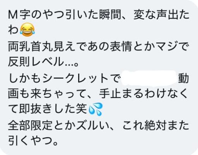Click the laughing tears emoji
The height and width of the screenshot is (155, 198).
coord(27,29)
